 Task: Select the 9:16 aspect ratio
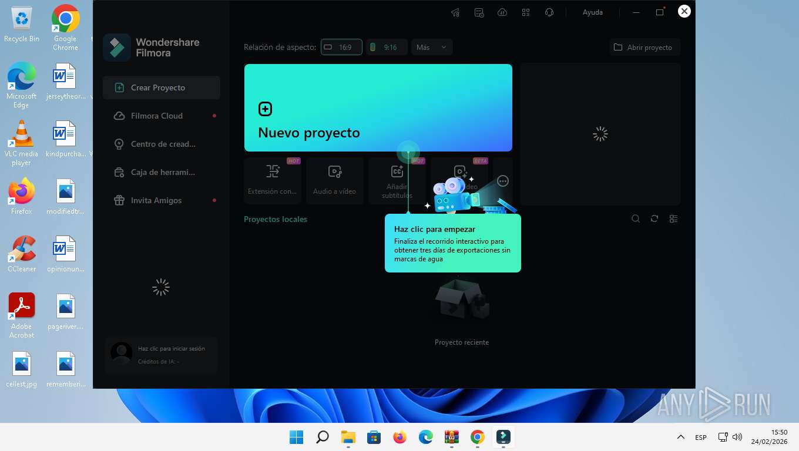(387, 47)
